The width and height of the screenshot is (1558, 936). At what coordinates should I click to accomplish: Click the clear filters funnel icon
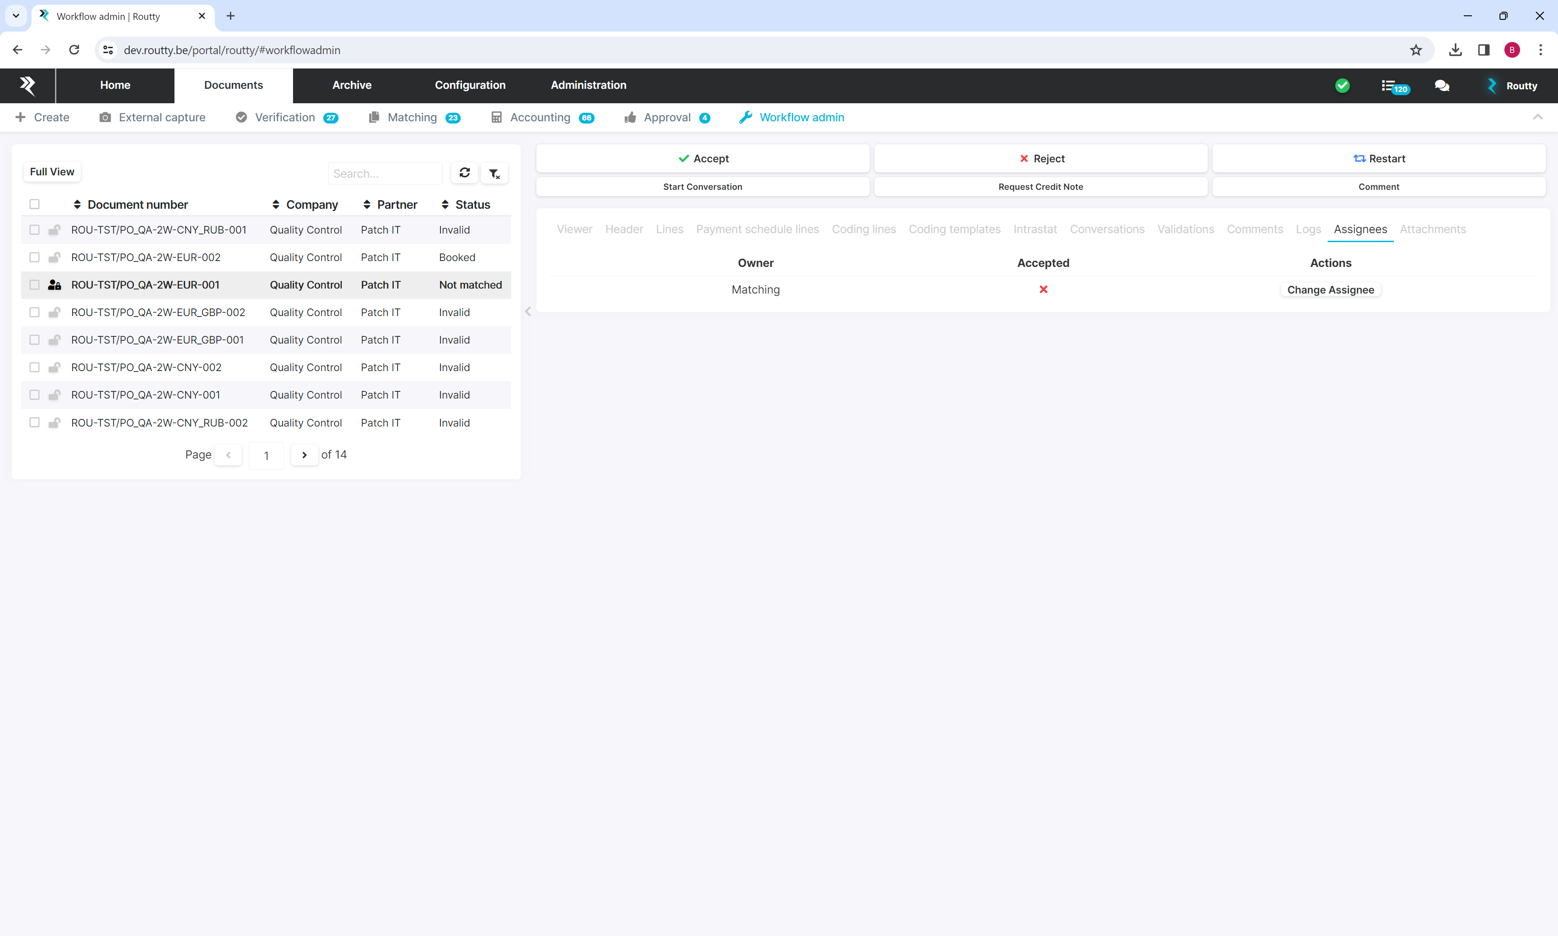click(495, 174)
